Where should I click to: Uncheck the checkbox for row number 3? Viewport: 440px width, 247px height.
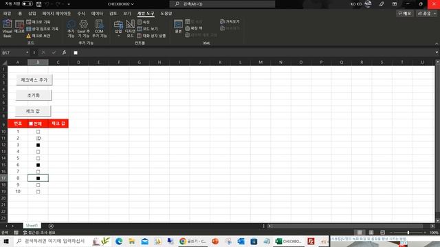[38, 145]
